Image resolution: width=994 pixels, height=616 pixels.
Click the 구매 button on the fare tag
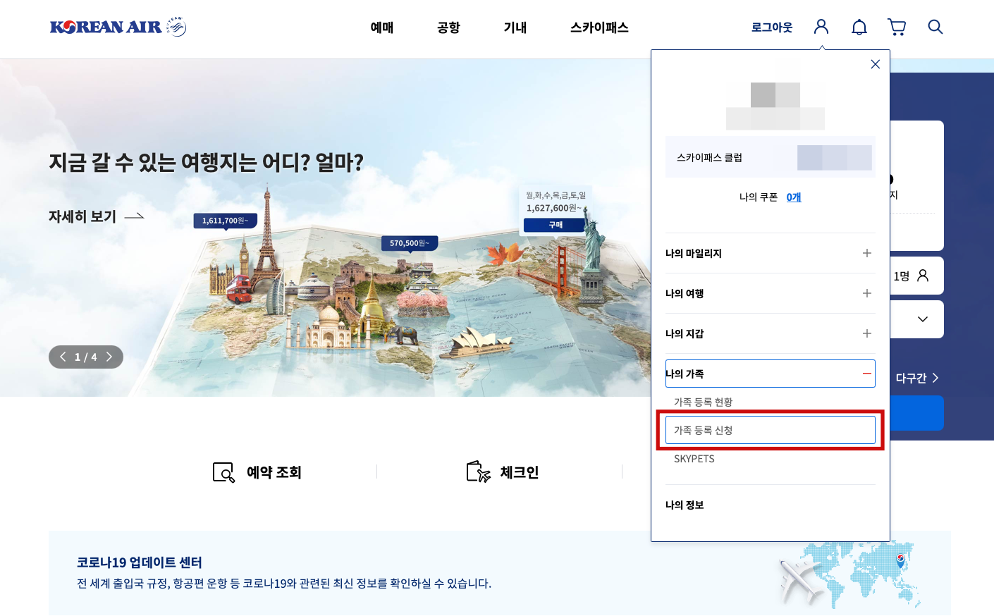555,225
